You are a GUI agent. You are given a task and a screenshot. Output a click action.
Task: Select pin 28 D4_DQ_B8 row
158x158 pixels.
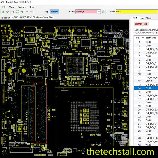(146, 138)
